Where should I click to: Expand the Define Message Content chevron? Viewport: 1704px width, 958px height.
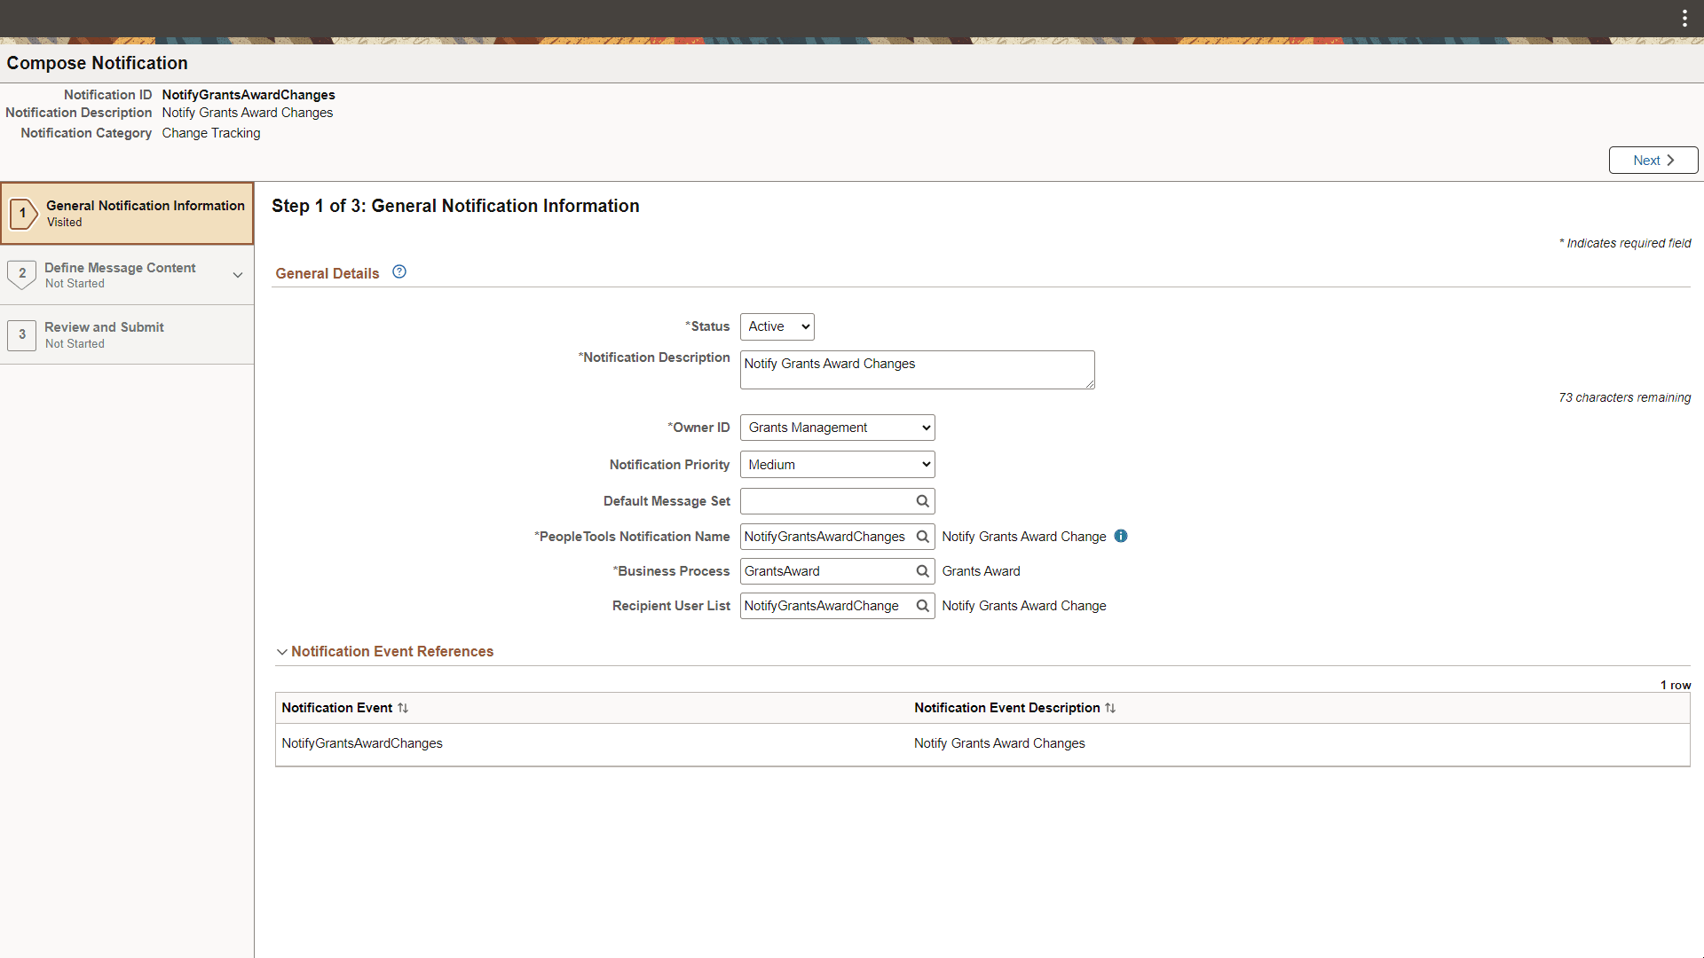238,275
